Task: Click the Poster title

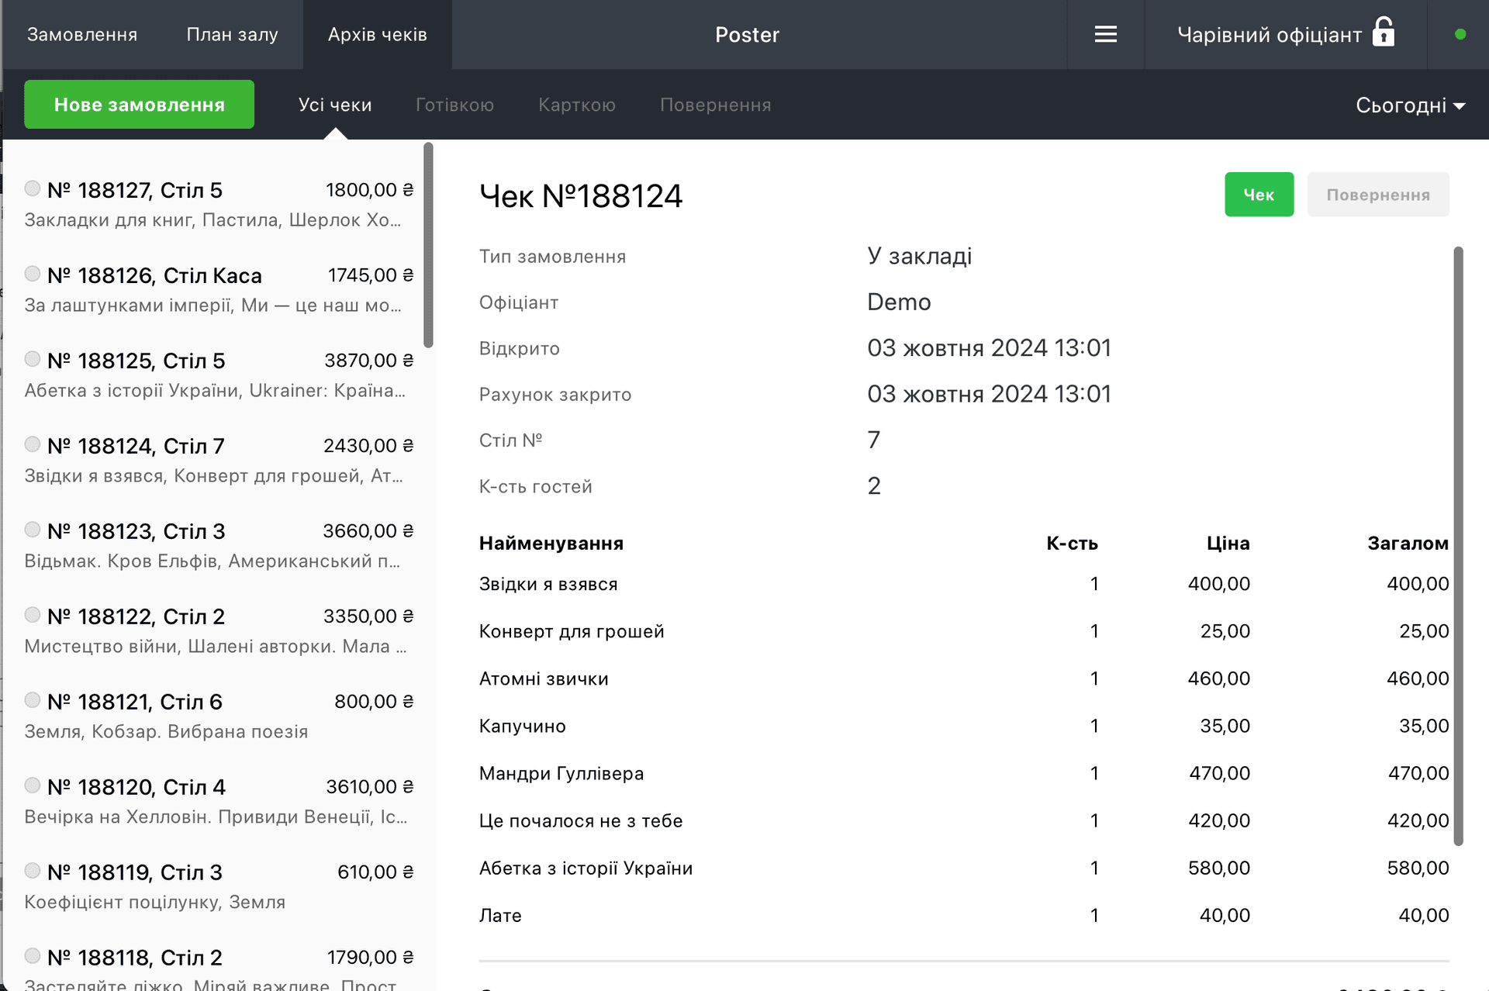Action: [747, 35]
